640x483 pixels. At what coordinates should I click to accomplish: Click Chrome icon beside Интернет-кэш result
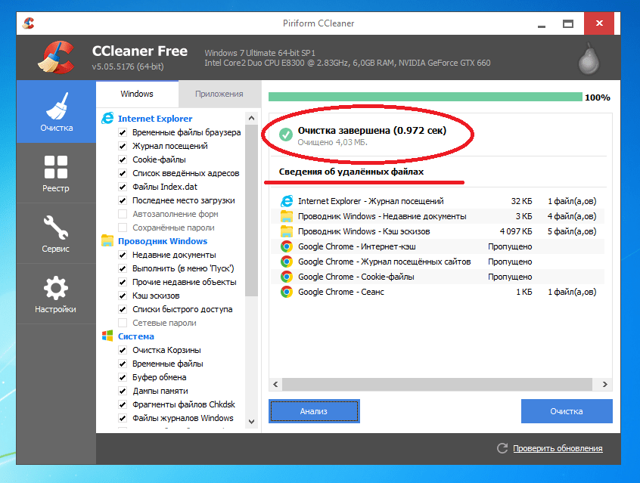287,246
